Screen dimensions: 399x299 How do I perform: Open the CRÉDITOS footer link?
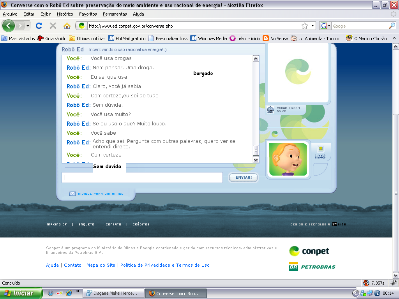[141, 225]
